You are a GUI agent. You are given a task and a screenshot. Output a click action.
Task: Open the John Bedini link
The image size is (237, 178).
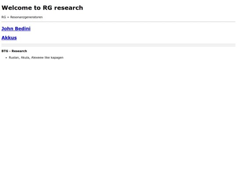point(16,29)
